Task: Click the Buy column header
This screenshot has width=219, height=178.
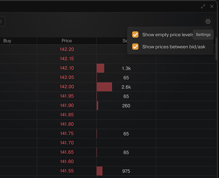Action: pos(7,41)
